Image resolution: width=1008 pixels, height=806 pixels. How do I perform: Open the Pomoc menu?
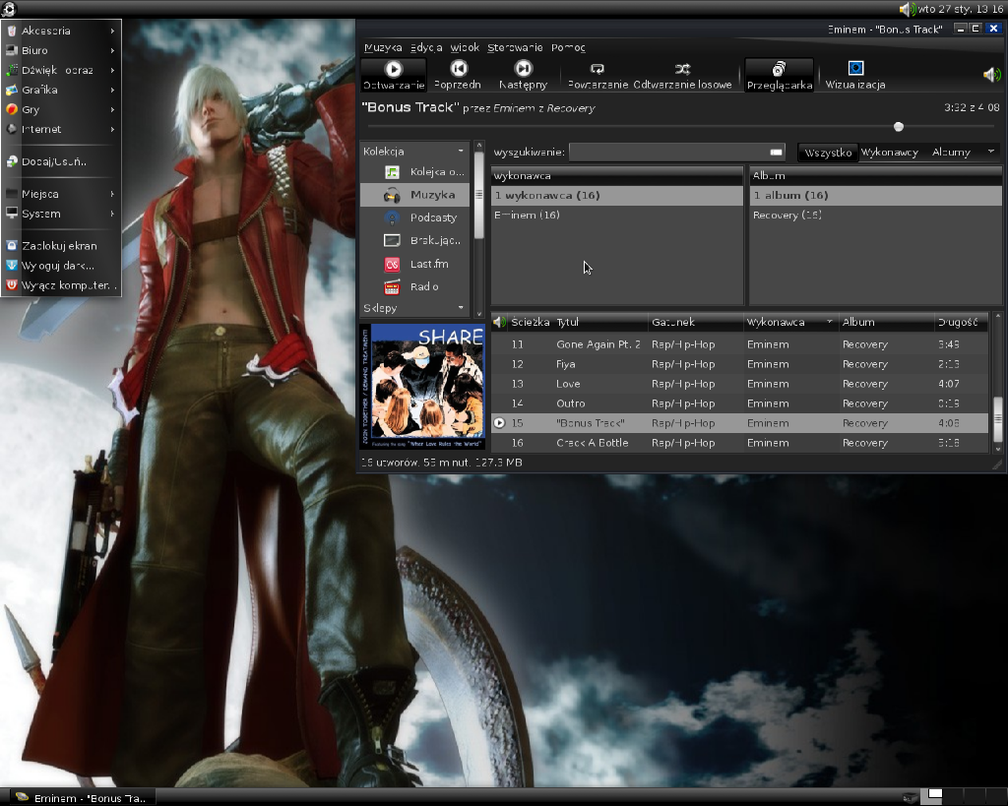568,47
